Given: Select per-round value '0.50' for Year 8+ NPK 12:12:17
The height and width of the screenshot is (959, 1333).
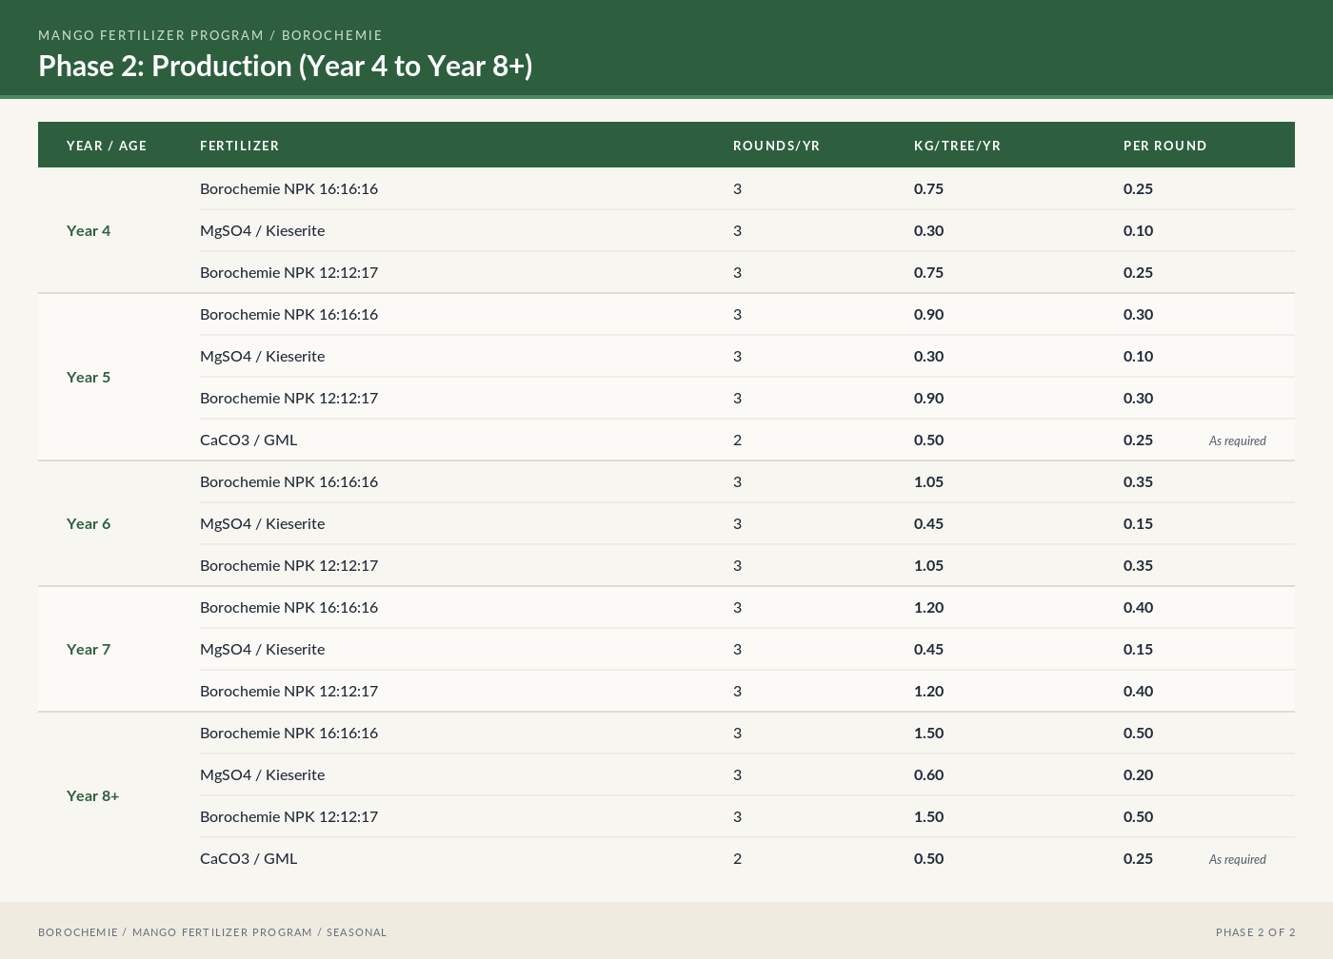Looking at the screenshot, I should (1139, 816).
